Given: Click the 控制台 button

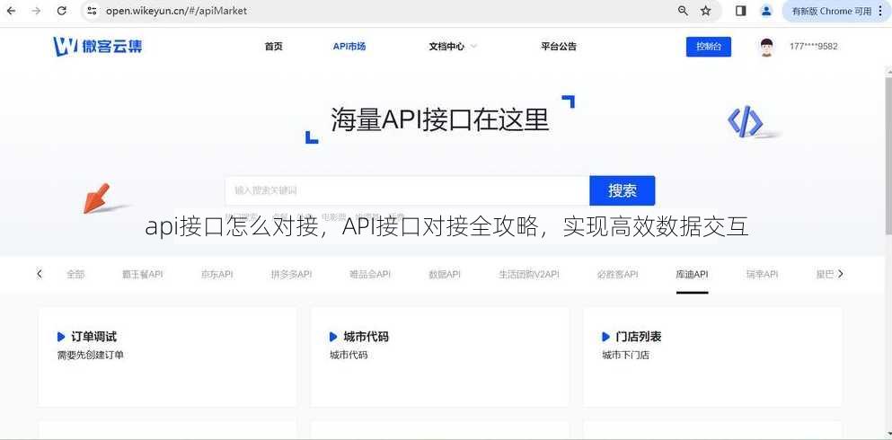Looking at the screenshot, I should 708,47.
